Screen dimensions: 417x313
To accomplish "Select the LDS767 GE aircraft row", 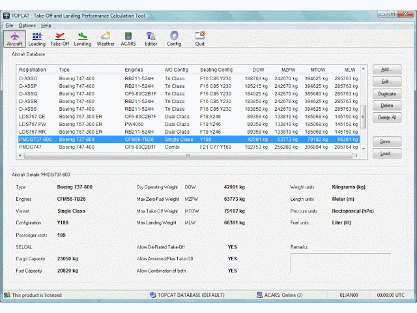I will (x=189, y=117).
